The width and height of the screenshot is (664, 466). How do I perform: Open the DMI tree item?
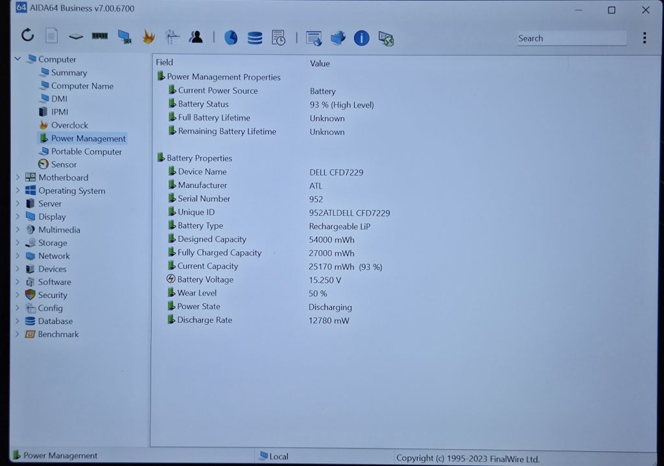pyautogui.click(x=59, y=99)
